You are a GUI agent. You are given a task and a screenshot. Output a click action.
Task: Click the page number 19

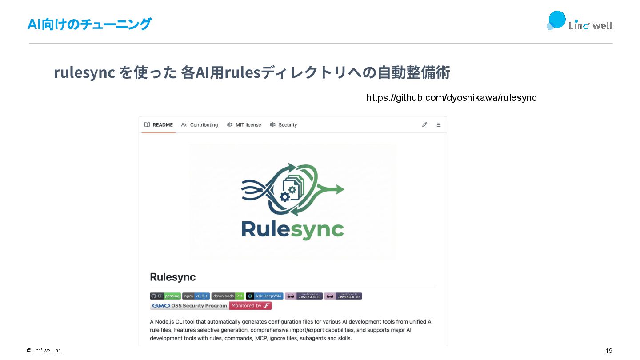[x=609, y=351]
